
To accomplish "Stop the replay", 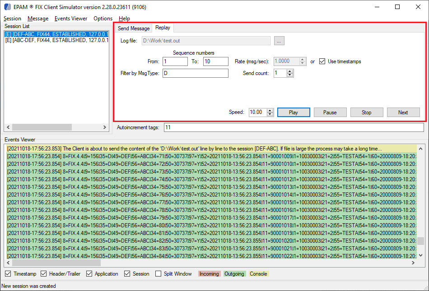I will [x=367, y=112].
